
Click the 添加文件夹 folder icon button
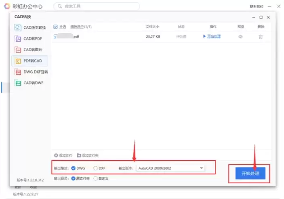tap(79, 155)
